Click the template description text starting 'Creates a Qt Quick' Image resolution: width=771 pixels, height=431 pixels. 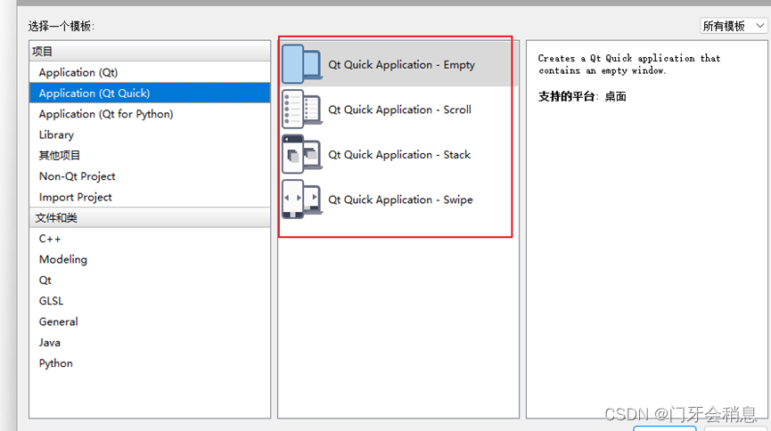(x=629, y=64)
